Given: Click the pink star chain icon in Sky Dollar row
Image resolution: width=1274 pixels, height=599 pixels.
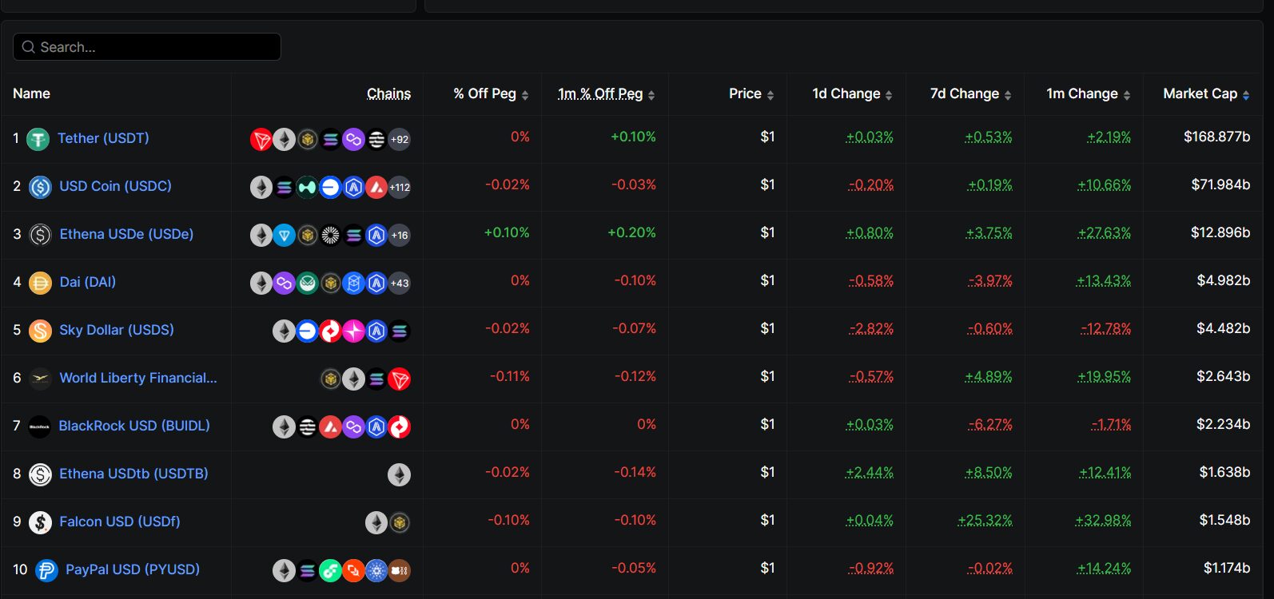Looking at the screenshot, I should click(x=353, y=331).
